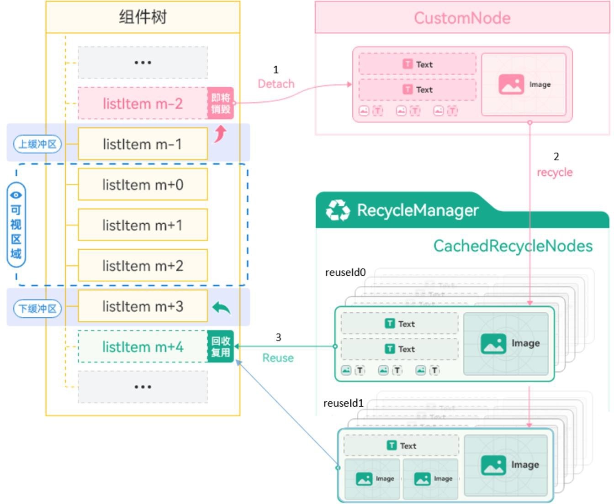The height and width of the screenshot is (504, 614).
Task: Click the green 回收复用 tag
Action: (221, 347)
